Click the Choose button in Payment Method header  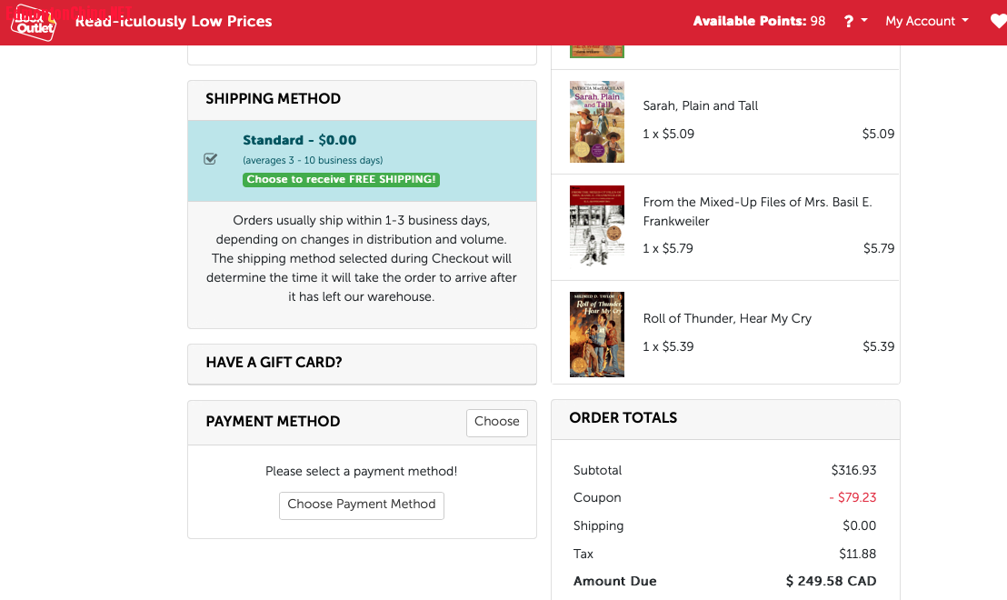coord(496,422)
